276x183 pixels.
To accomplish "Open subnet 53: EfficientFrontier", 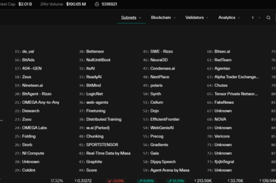I will click(161, 119).
